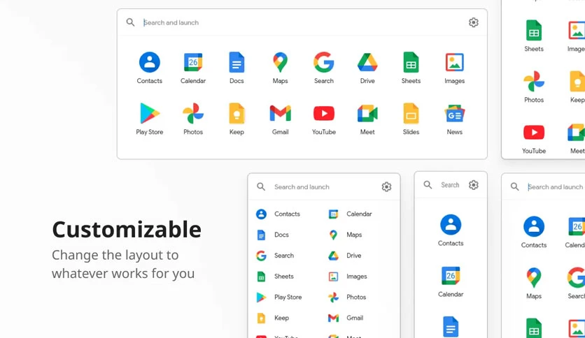
Task: Launch Docs from the large top panel
Action: (x=237, y=68)
